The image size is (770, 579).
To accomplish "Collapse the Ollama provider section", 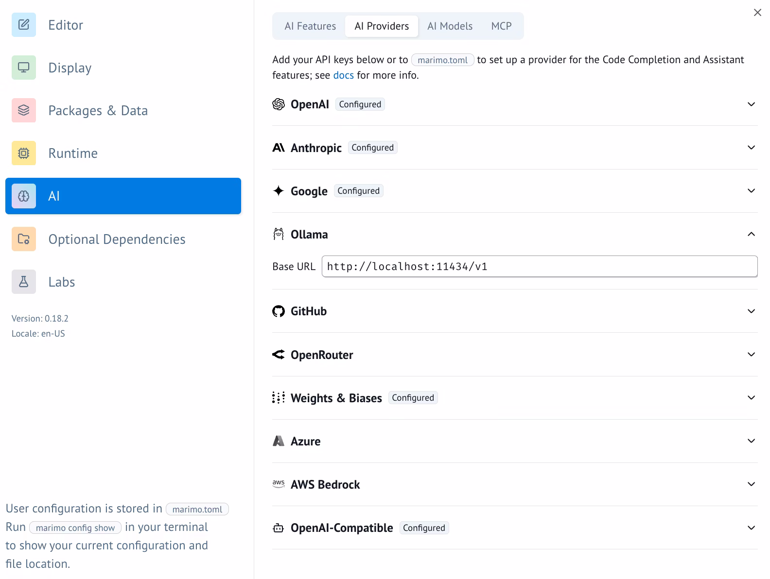I will 751,235.
